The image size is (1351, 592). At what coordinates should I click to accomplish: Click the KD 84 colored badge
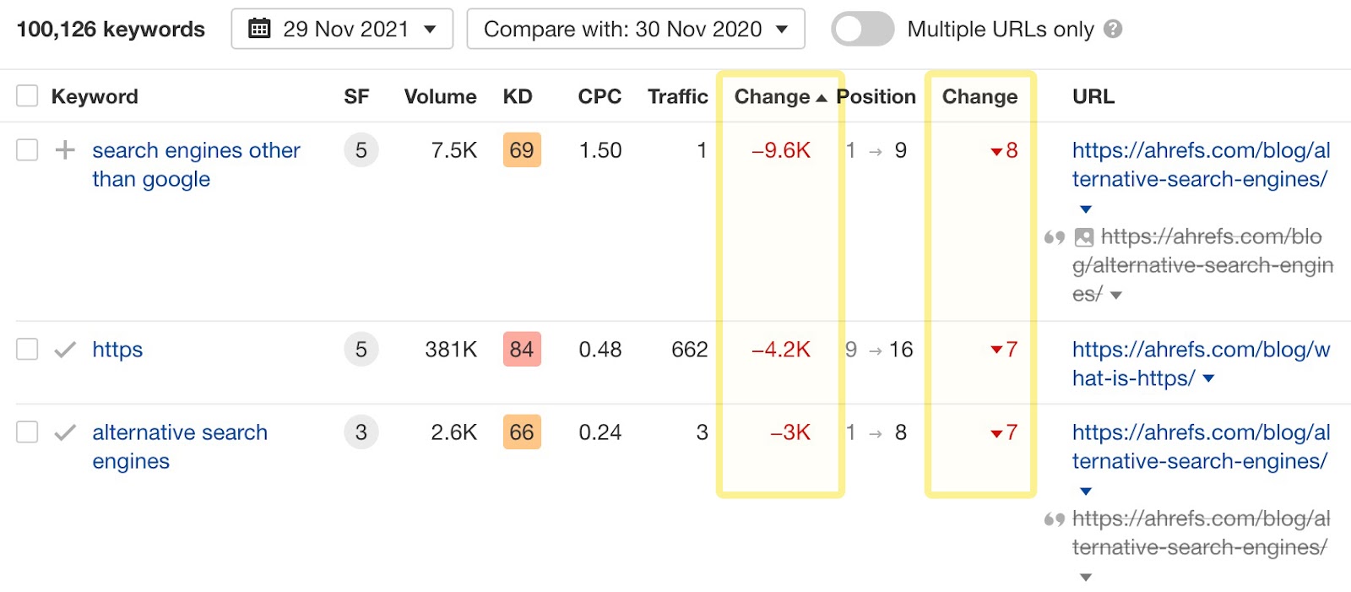coord(521,350)
